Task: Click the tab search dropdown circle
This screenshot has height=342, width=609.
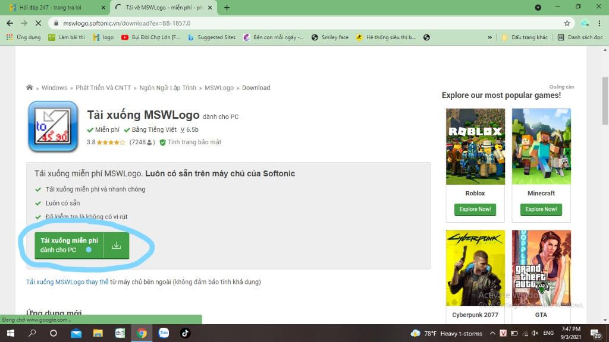Action: coord(538,7)
